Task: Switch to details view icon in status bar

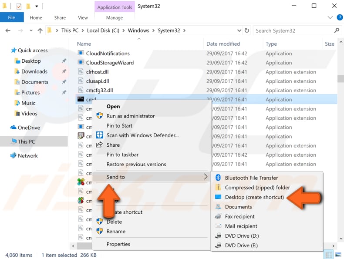Action: 329,255
